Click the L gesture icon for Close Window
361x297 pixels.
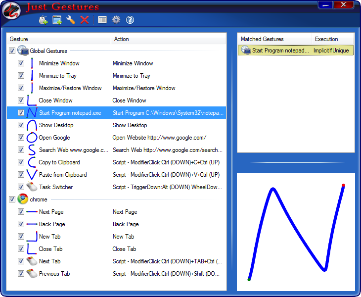point(31,100)
